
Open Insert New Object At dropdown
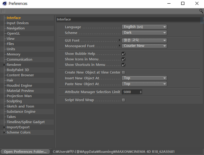144,78
